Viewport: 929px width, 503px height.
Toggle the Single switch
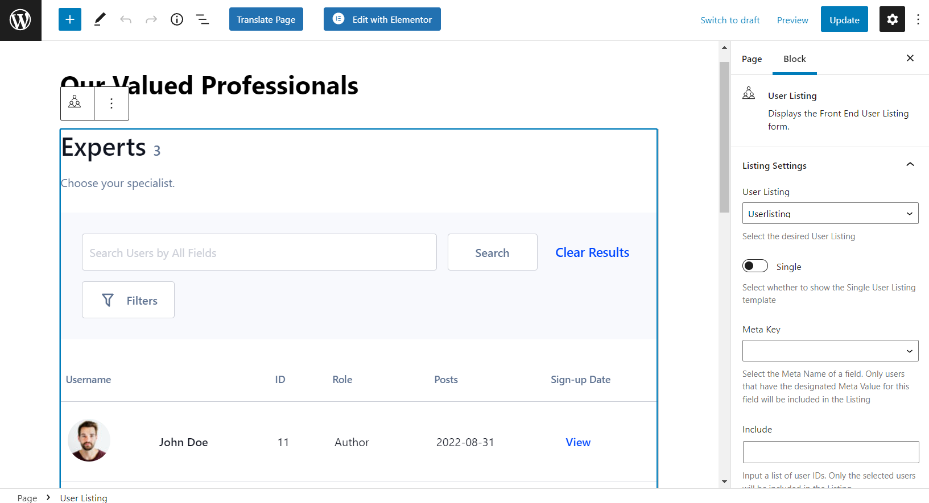point(755,266)
